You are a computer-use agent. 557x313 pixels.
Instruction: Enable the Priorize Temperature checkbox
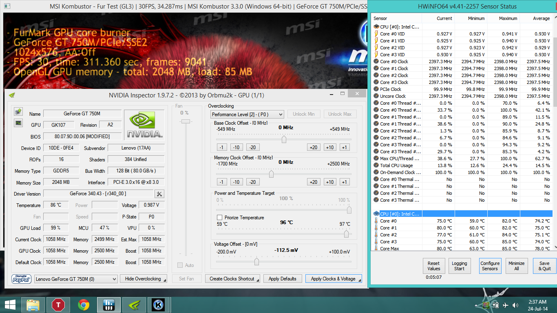point(220,218)
